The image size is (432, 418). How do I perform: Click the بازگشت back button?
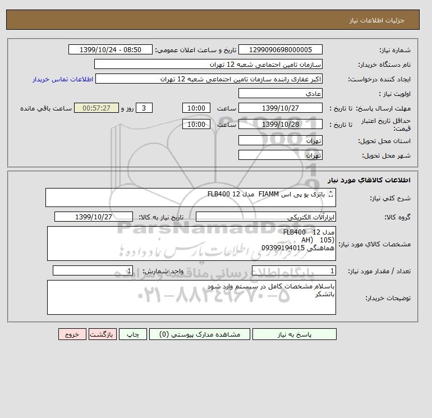pyautogui.click(x=103, y=334)
